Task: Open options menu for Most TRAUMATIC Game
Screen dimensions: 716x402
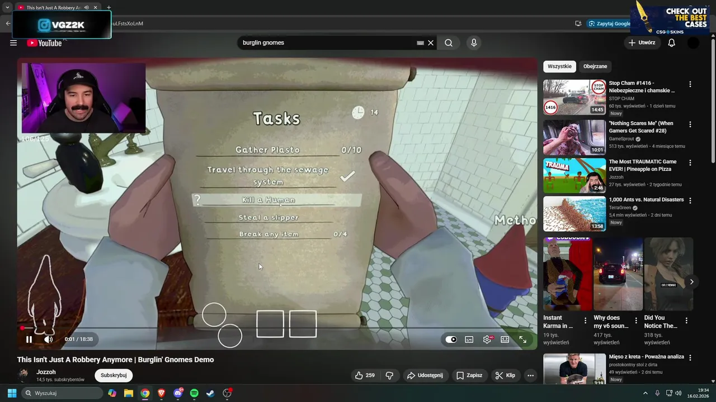Action: [690, 163]
